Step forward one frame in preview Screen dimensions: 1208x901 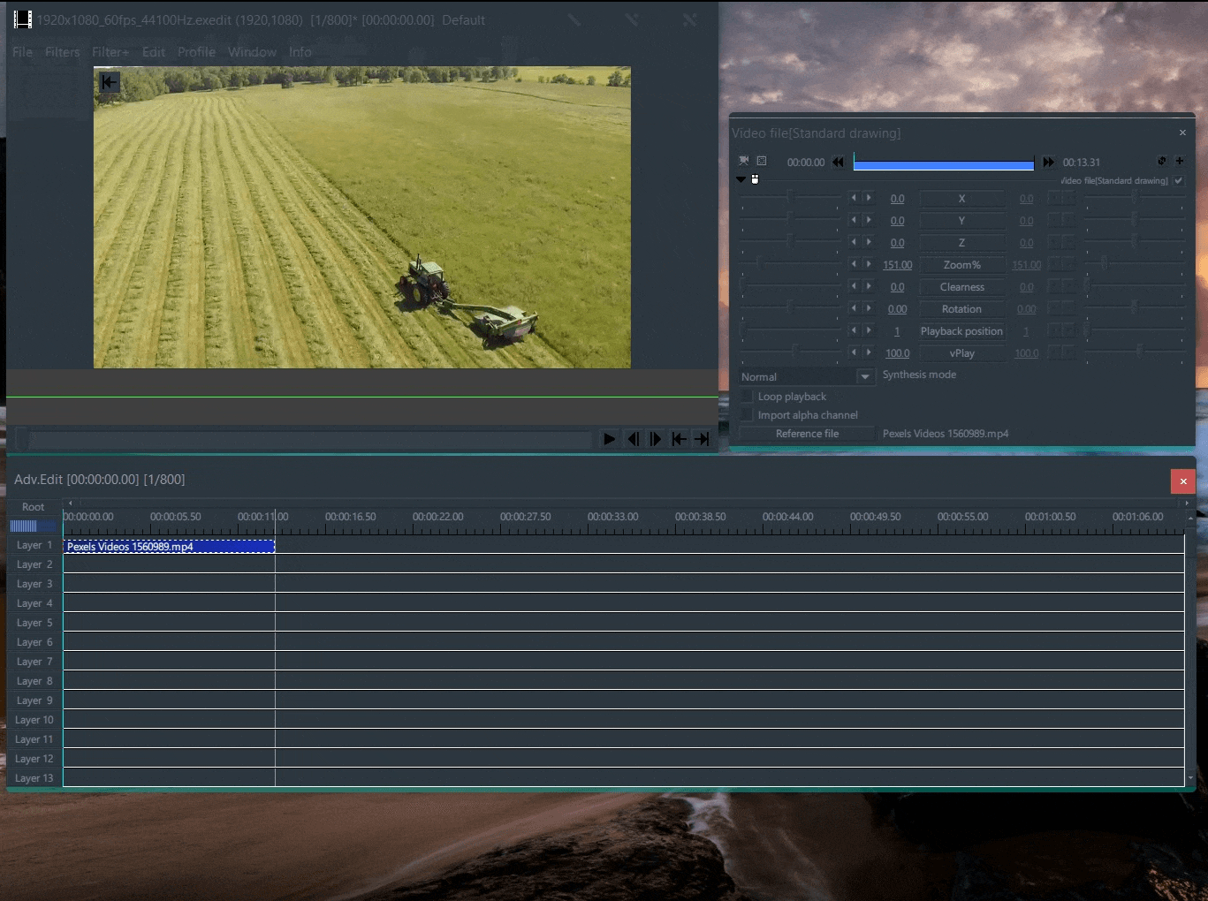pyautogui.click(x=656, y=439)
